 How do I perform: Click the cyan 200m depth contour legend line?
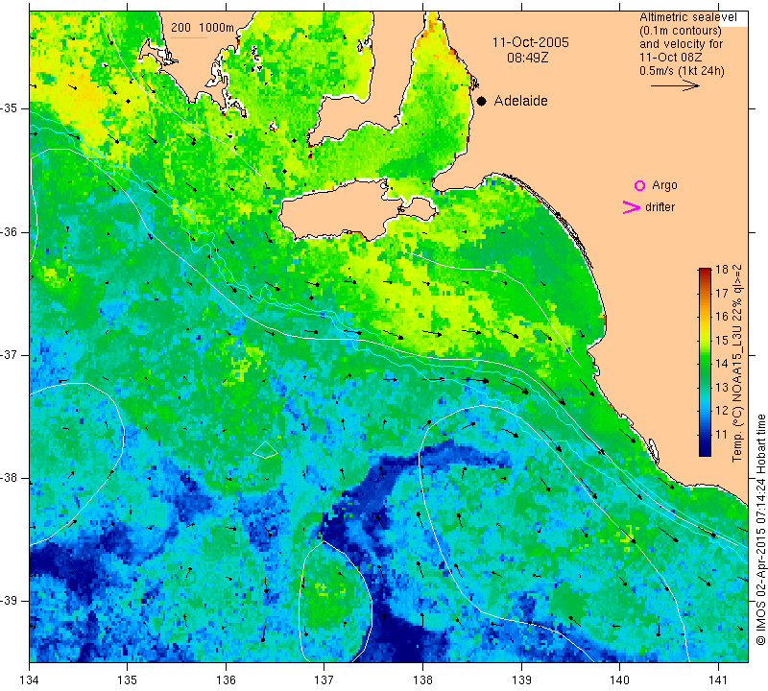coord(189,37)
